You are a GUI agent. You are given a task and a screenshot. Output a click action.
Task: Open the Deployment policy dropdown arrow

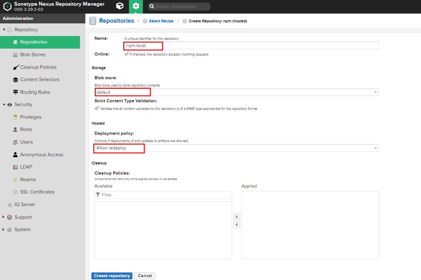[376, 148]
